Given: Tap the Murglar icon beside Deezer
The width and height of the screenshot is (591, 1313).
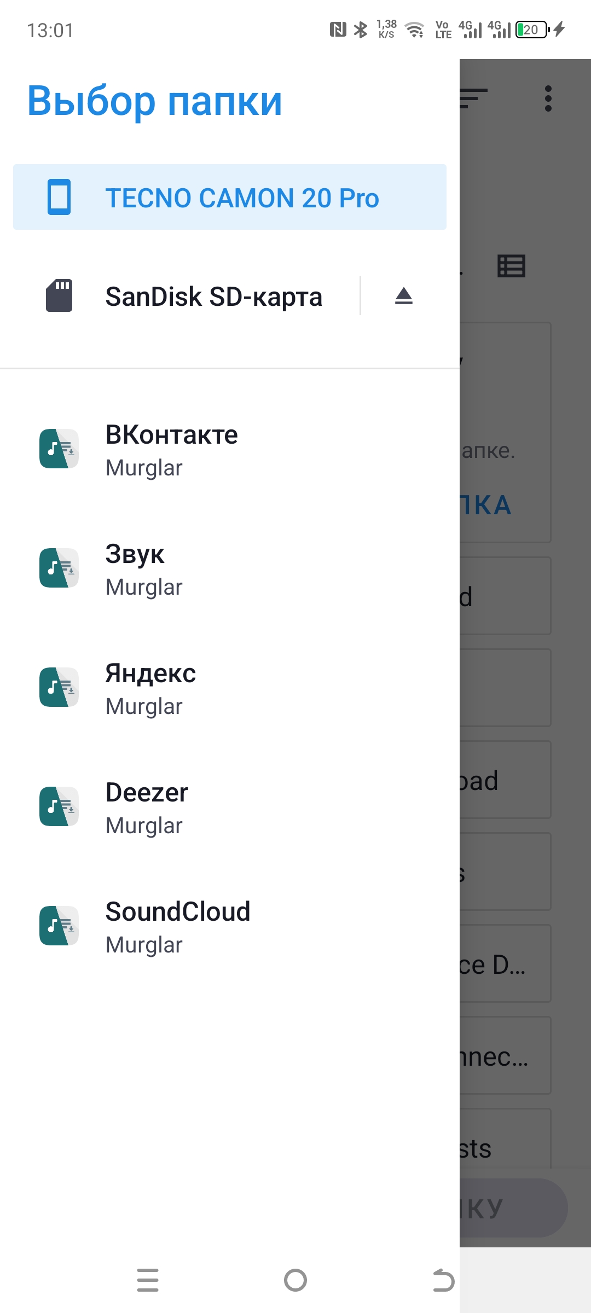Looking at the screenshot, I should tap(59, 806).
